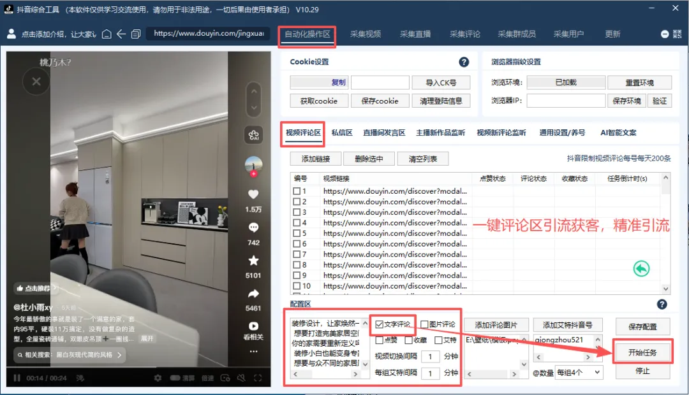Click the green back arrow beside the link list

(641, 269)
